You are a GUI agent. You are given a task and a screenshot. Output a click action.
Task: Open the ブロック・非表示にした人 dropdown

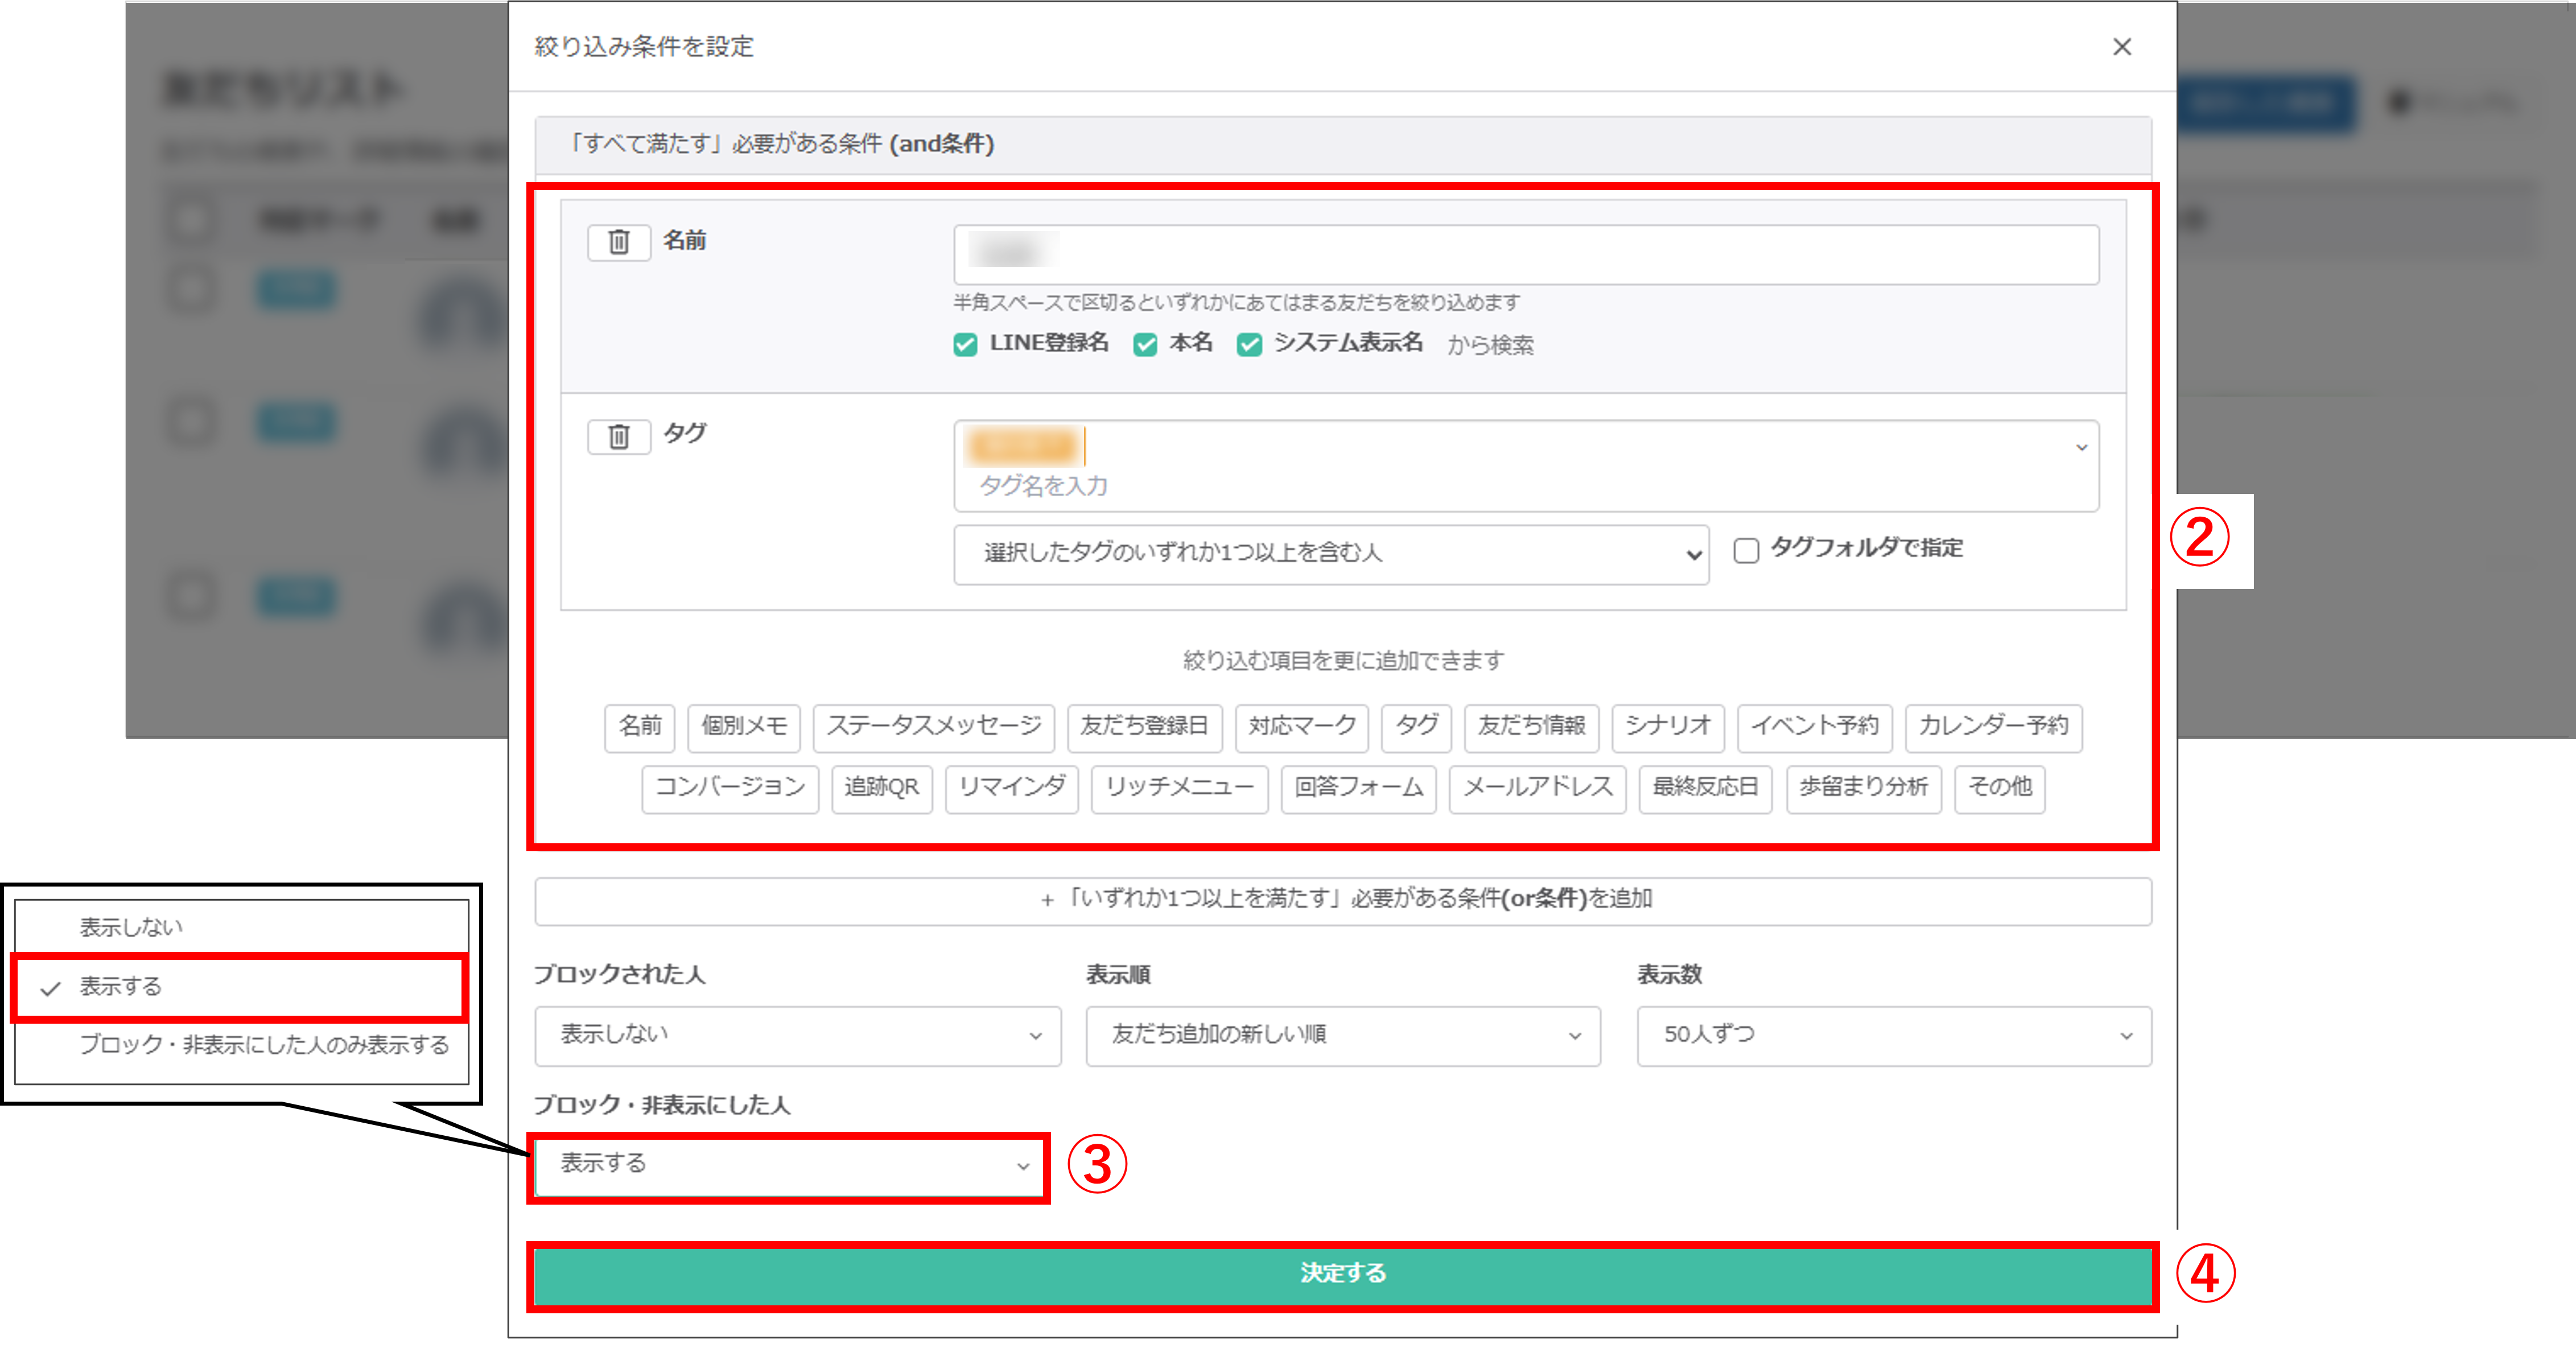click(787, 1165)
